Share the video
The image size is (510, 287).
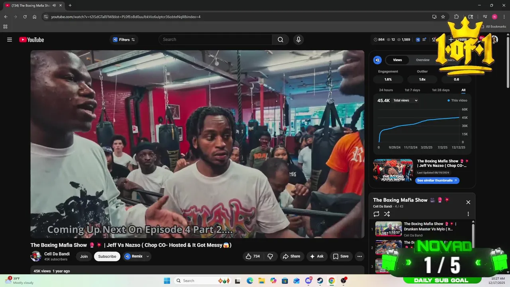(292, 256)
